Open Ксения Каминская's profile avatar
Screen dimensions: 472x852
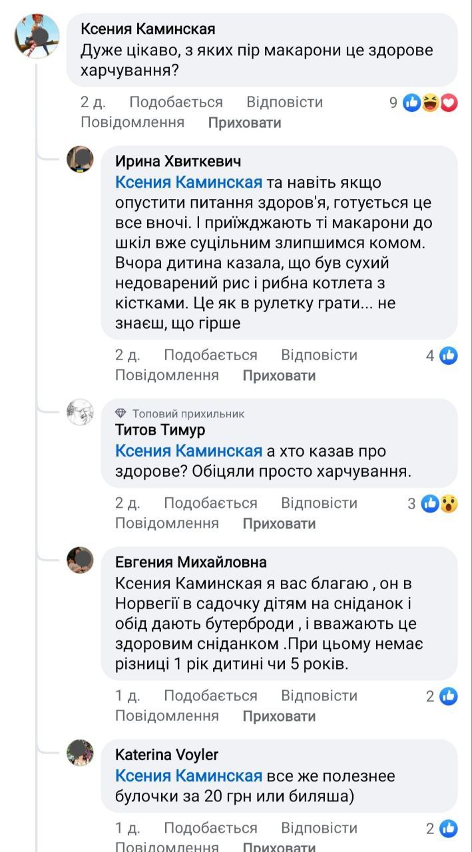(x=37, y=36)
